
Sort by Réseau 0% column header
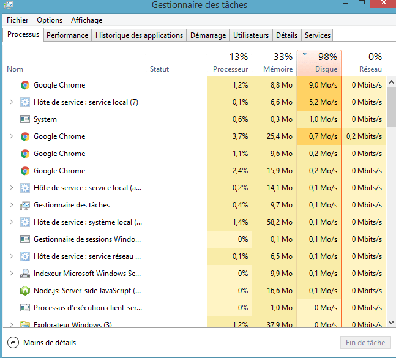coord(364,64)
